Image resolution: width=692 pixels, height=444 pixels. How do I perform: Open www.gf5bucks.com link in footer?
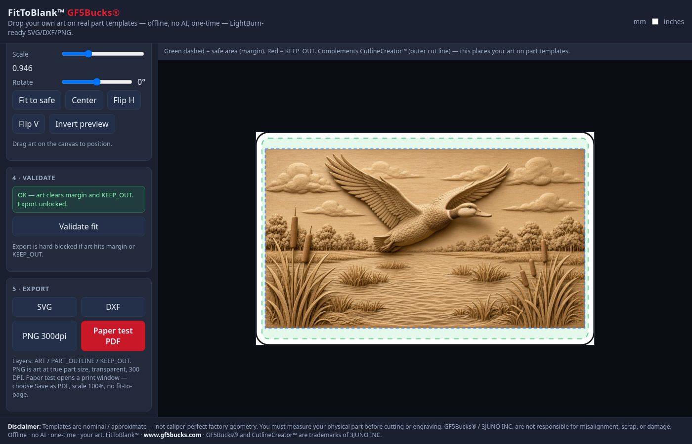[x=173, y=435]
